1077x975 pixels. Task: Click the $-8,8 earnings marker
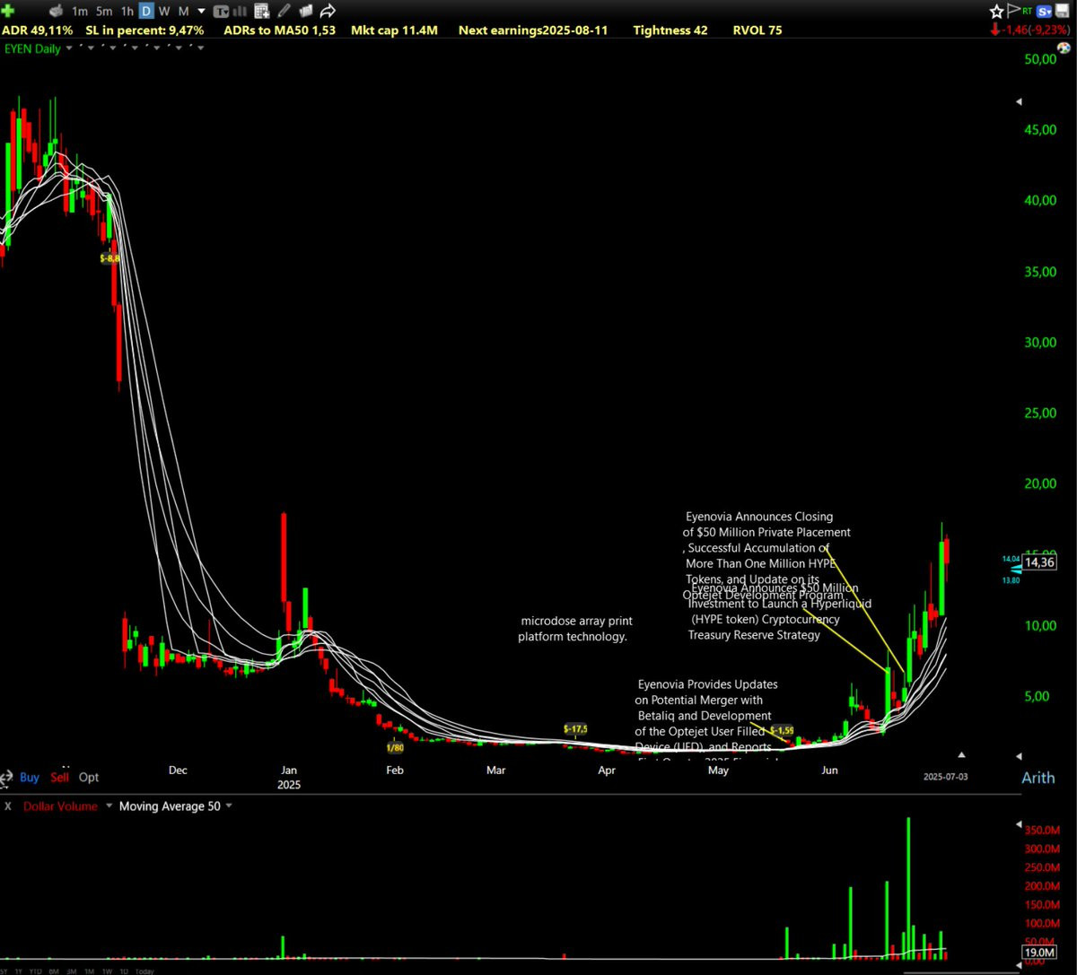pos(109,257)
